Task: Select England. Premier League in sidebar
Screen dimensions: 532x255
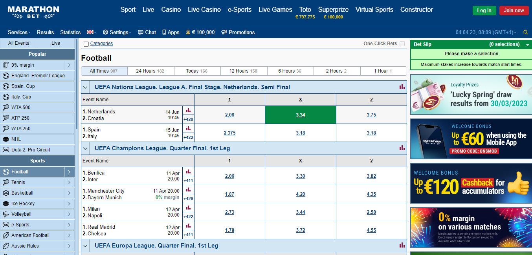Action: pyautogui.click(x=37, y=76)
